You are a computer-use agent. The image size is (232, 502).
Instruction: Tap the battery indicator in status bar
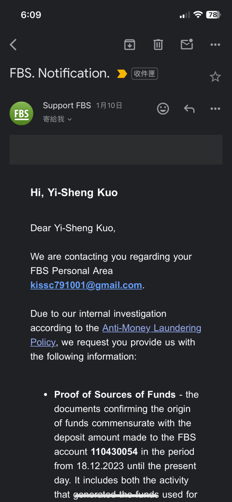click(x=213, y=15)
